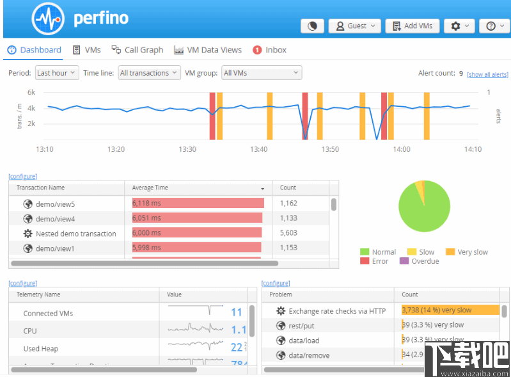Click count value 5,603
Image resolution: width=511 pixels, height=377 pixels.
pos(288,232)
